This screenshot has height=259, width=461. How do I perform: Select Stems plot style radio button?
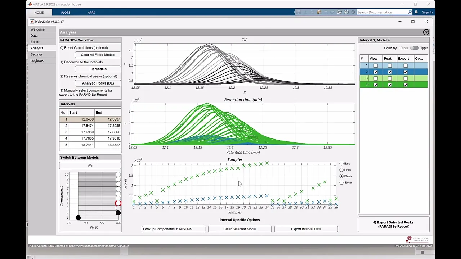coord(341,183)
